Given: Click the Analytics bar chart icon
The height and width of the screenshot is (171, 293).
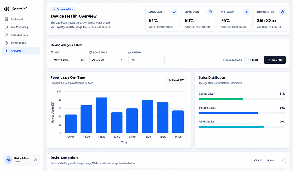Looking at the screenshot, I should [6, 51].
